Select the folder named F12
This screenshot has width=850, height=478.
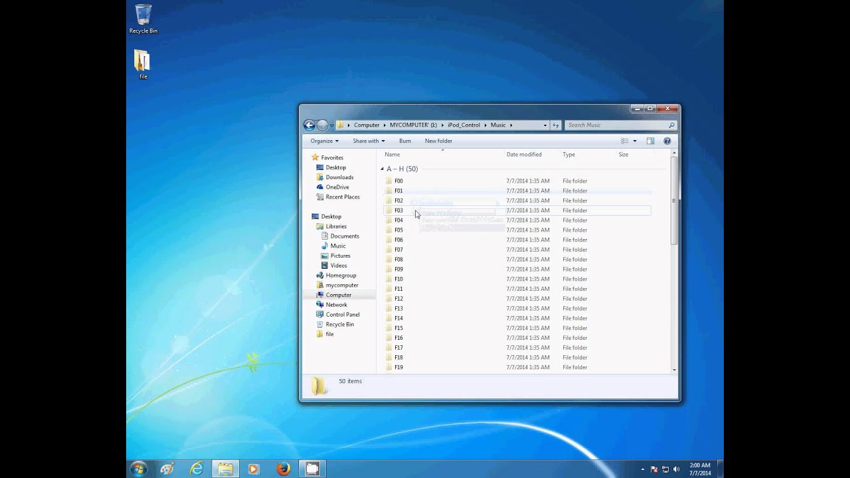click(x=398, y=299)
